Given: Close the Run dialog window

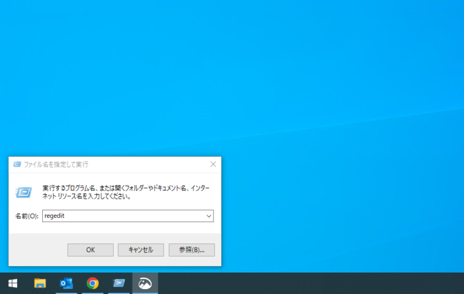Looking at the screenshot, I should [213, 164].
